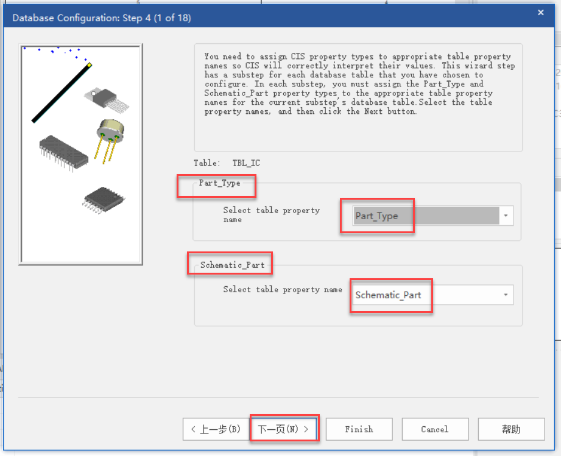Screen dimensions: 561x456
Task: Open the Schematic_Part property combo box
Action: (426, 295)
